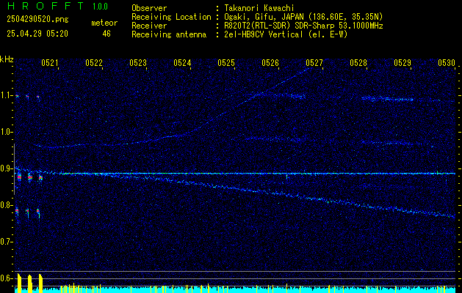Screen dimensions: 462x293
Task: Select the version number 1.0.0
Action: click(100, 7)
